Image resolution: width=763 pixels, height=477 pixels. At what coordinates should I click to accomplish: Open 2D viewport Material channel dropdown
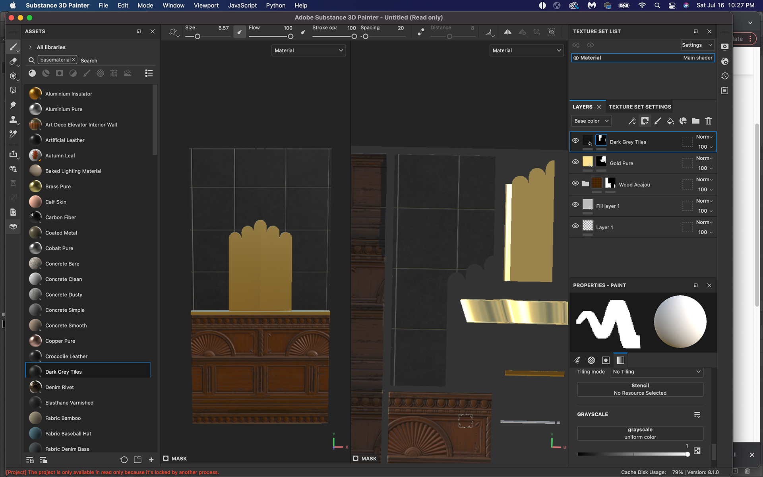coord(527,50)
